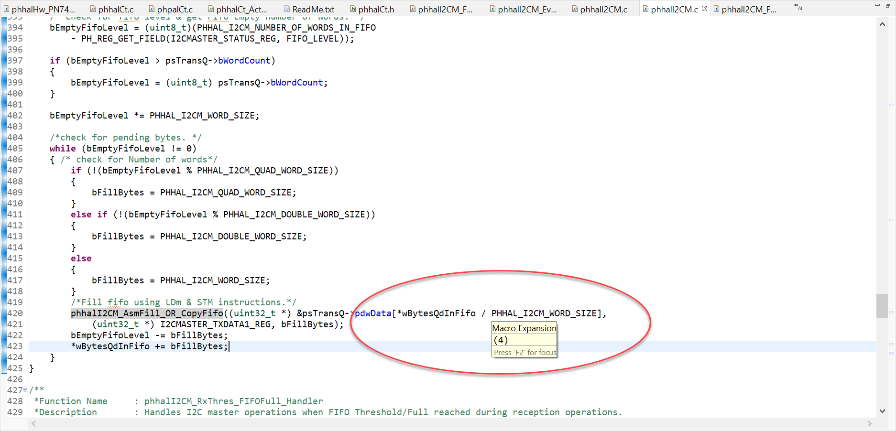Click the C file icon on phhalI2CM.c (unselected) tab

pyautogui.click(x=575, y=8)
